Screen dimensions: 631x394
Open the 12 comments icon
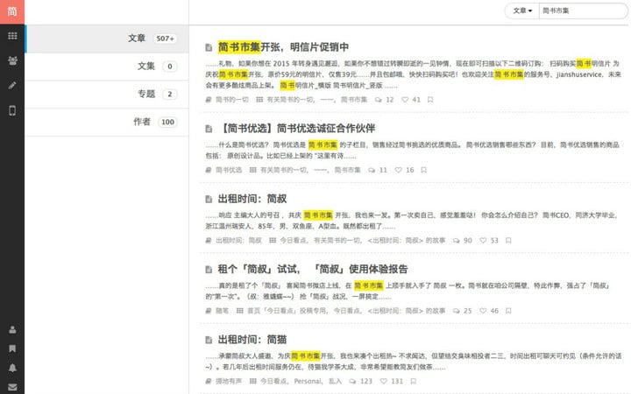tap(379, 100)
